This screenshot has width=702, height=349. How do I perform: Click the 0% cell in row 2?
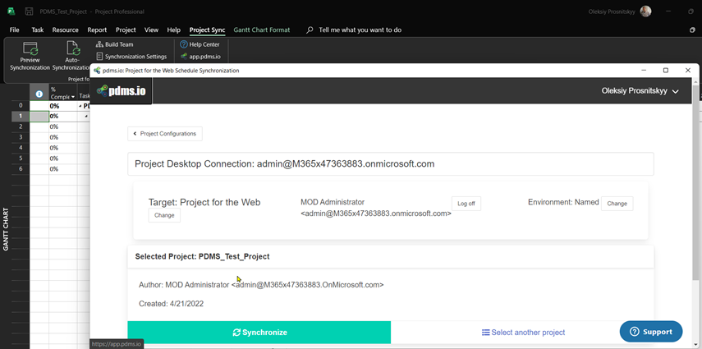pyautogui.click(x=62, y=126)
